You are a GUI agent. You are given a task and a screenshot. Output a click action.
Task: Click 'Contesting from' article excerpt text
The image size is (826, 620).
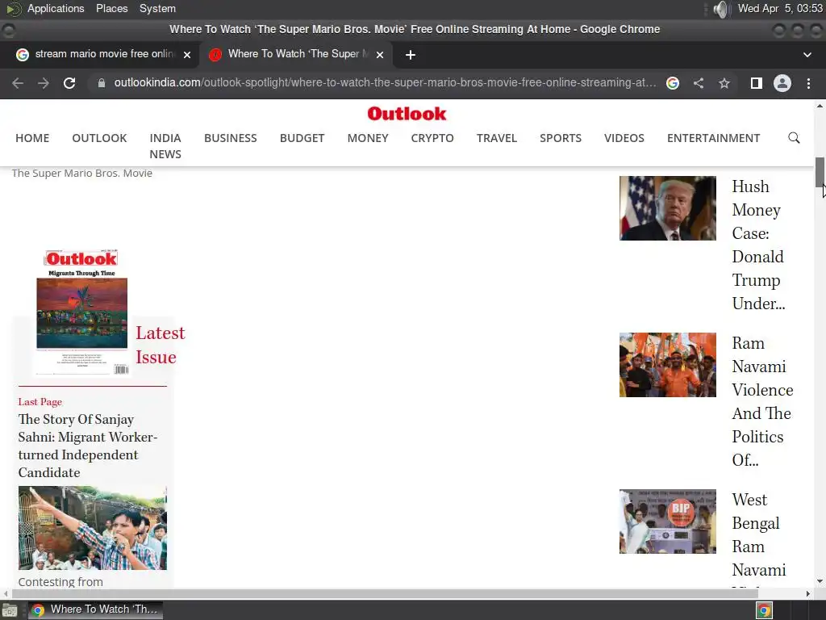(x=60, y=581)
